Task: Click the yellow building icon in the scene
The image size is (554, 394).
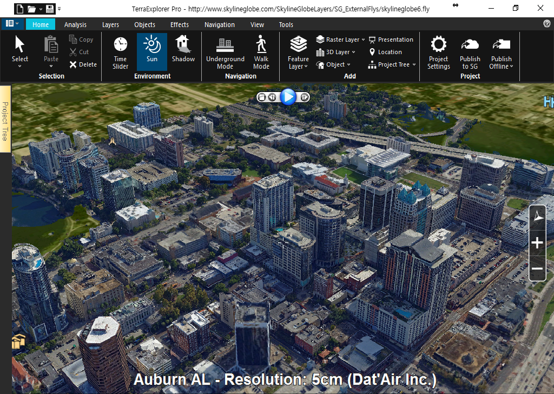Action: tap(18, 342)
